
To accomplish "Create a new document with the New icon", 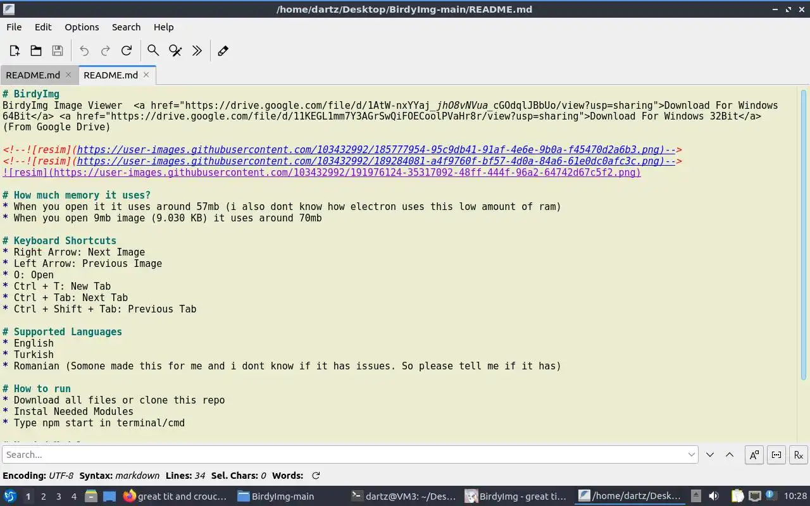I will pos(15,51).
